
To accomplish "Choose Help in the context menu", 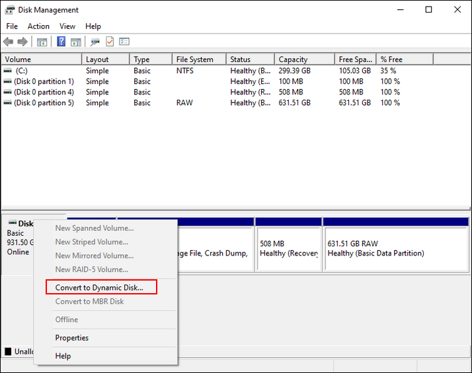I will tap(63, 356).
